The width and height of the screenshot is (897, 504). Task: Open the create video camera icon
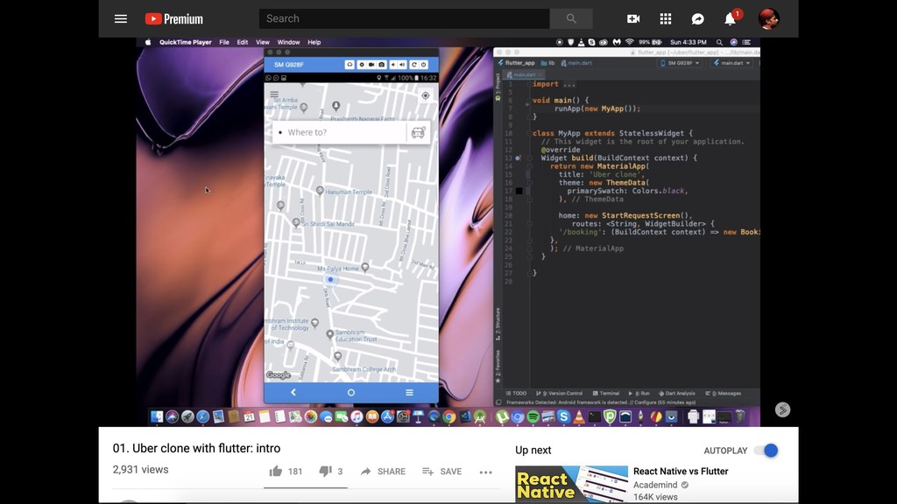(633, 18)
